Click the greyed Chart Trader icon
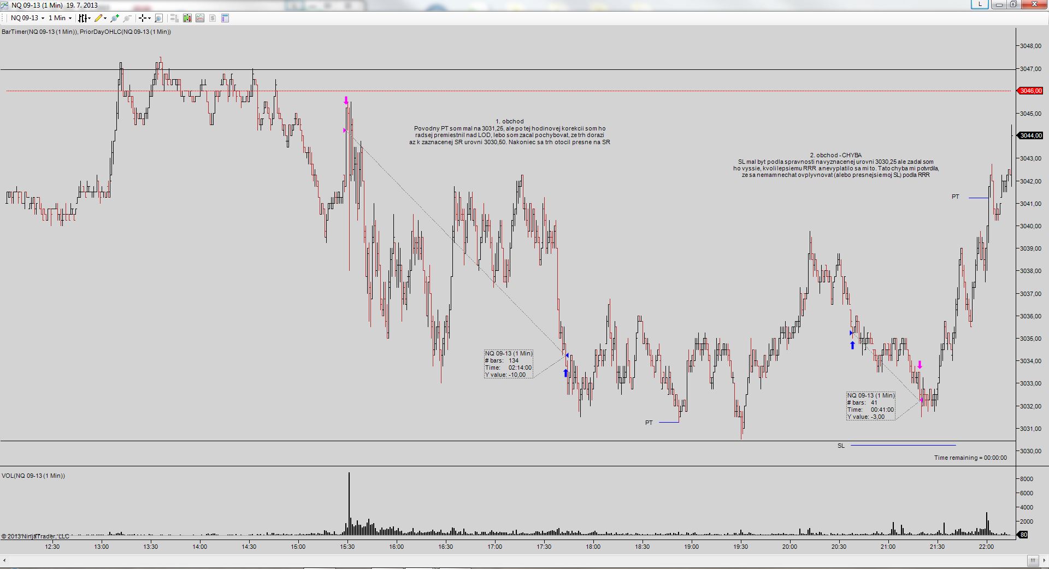Screen dimensions: 1049x569 coord(174,18)
